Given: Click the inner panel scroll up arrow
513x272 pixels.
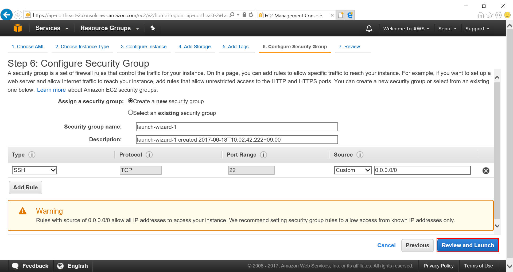Looking at the screenshot, I should coord(497,78).
